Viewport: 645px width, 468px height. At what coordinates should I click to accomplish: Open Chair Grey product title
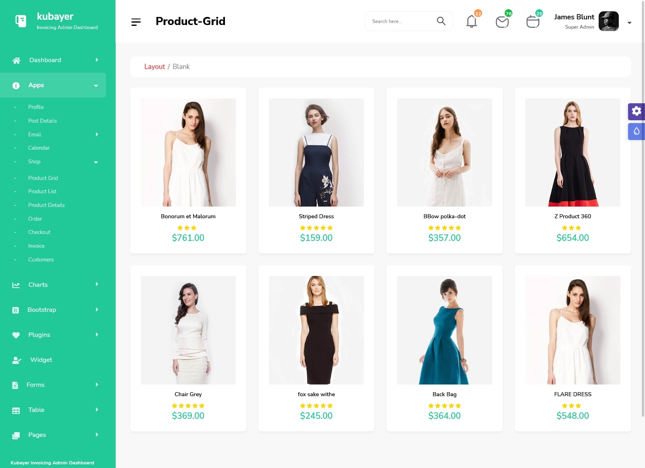pos(188,394)
